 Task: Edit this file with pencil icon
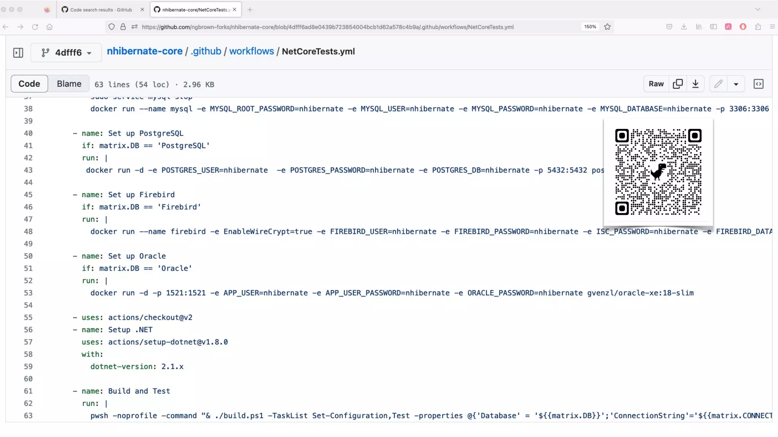coord(718,84)
